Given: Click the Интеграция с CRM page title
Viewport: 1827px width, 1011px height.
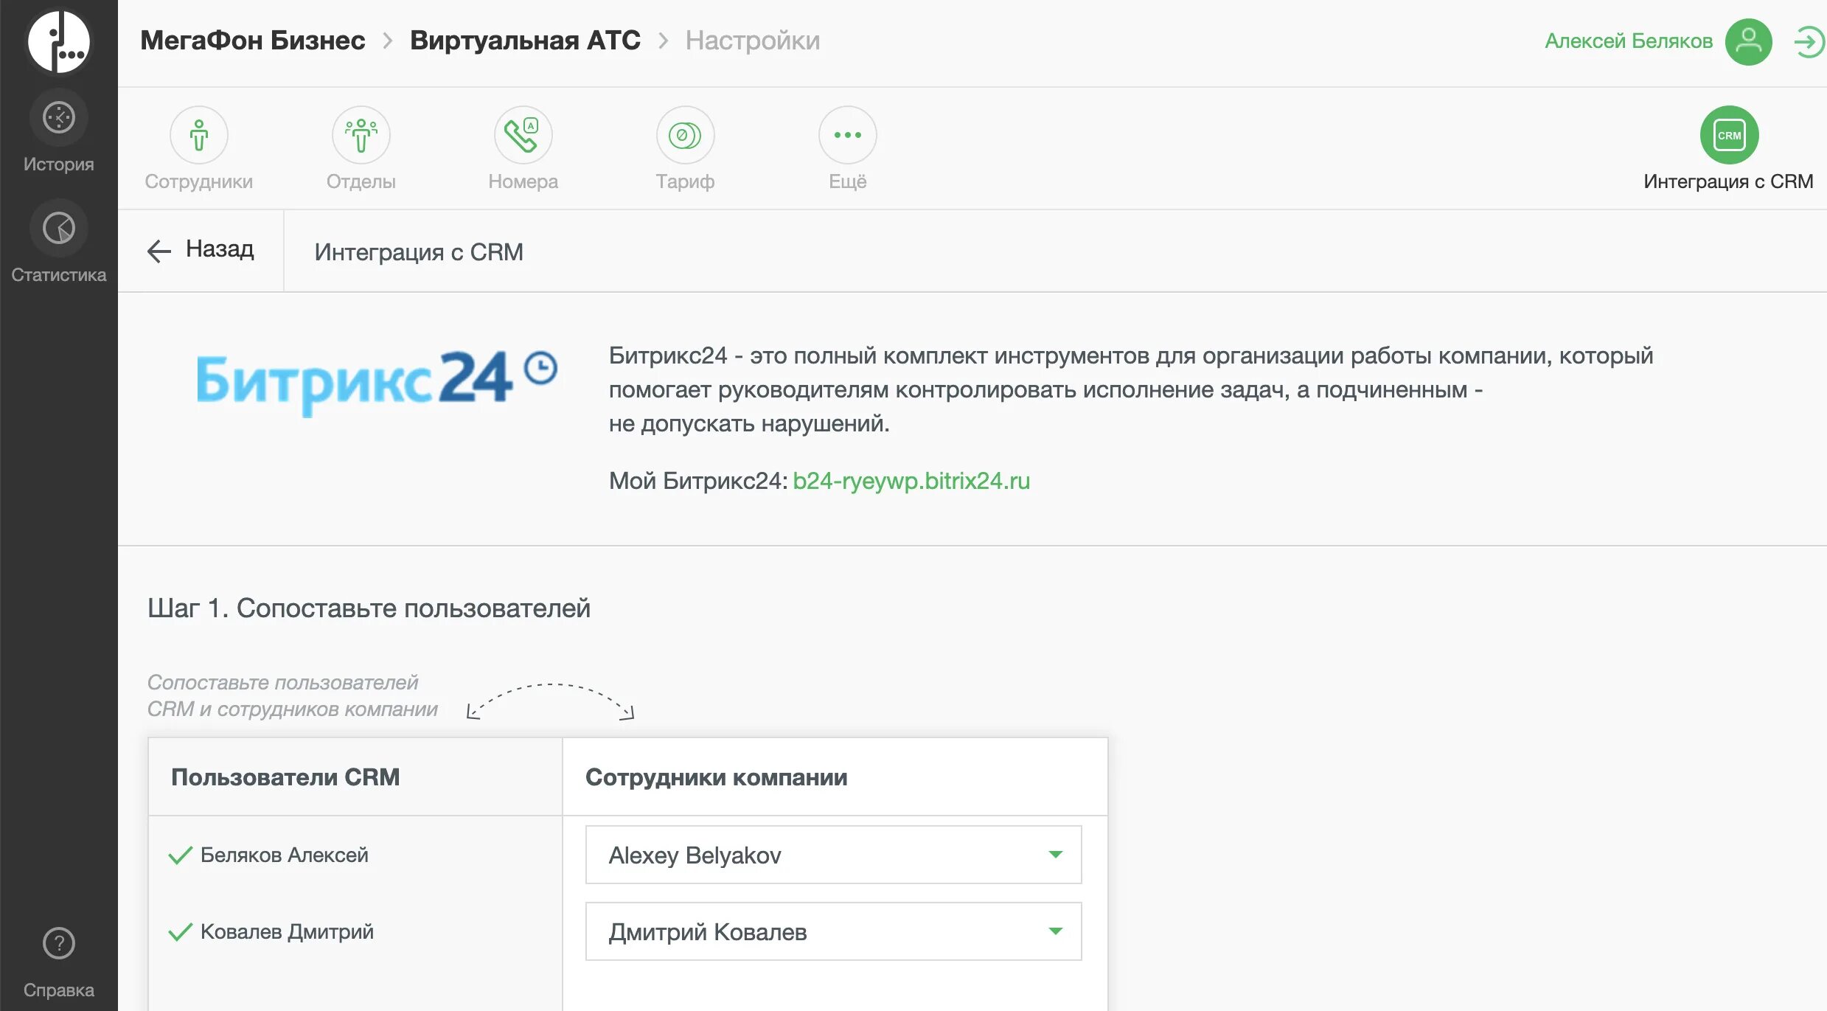Looking at the screenshot, I should (419, 252).
